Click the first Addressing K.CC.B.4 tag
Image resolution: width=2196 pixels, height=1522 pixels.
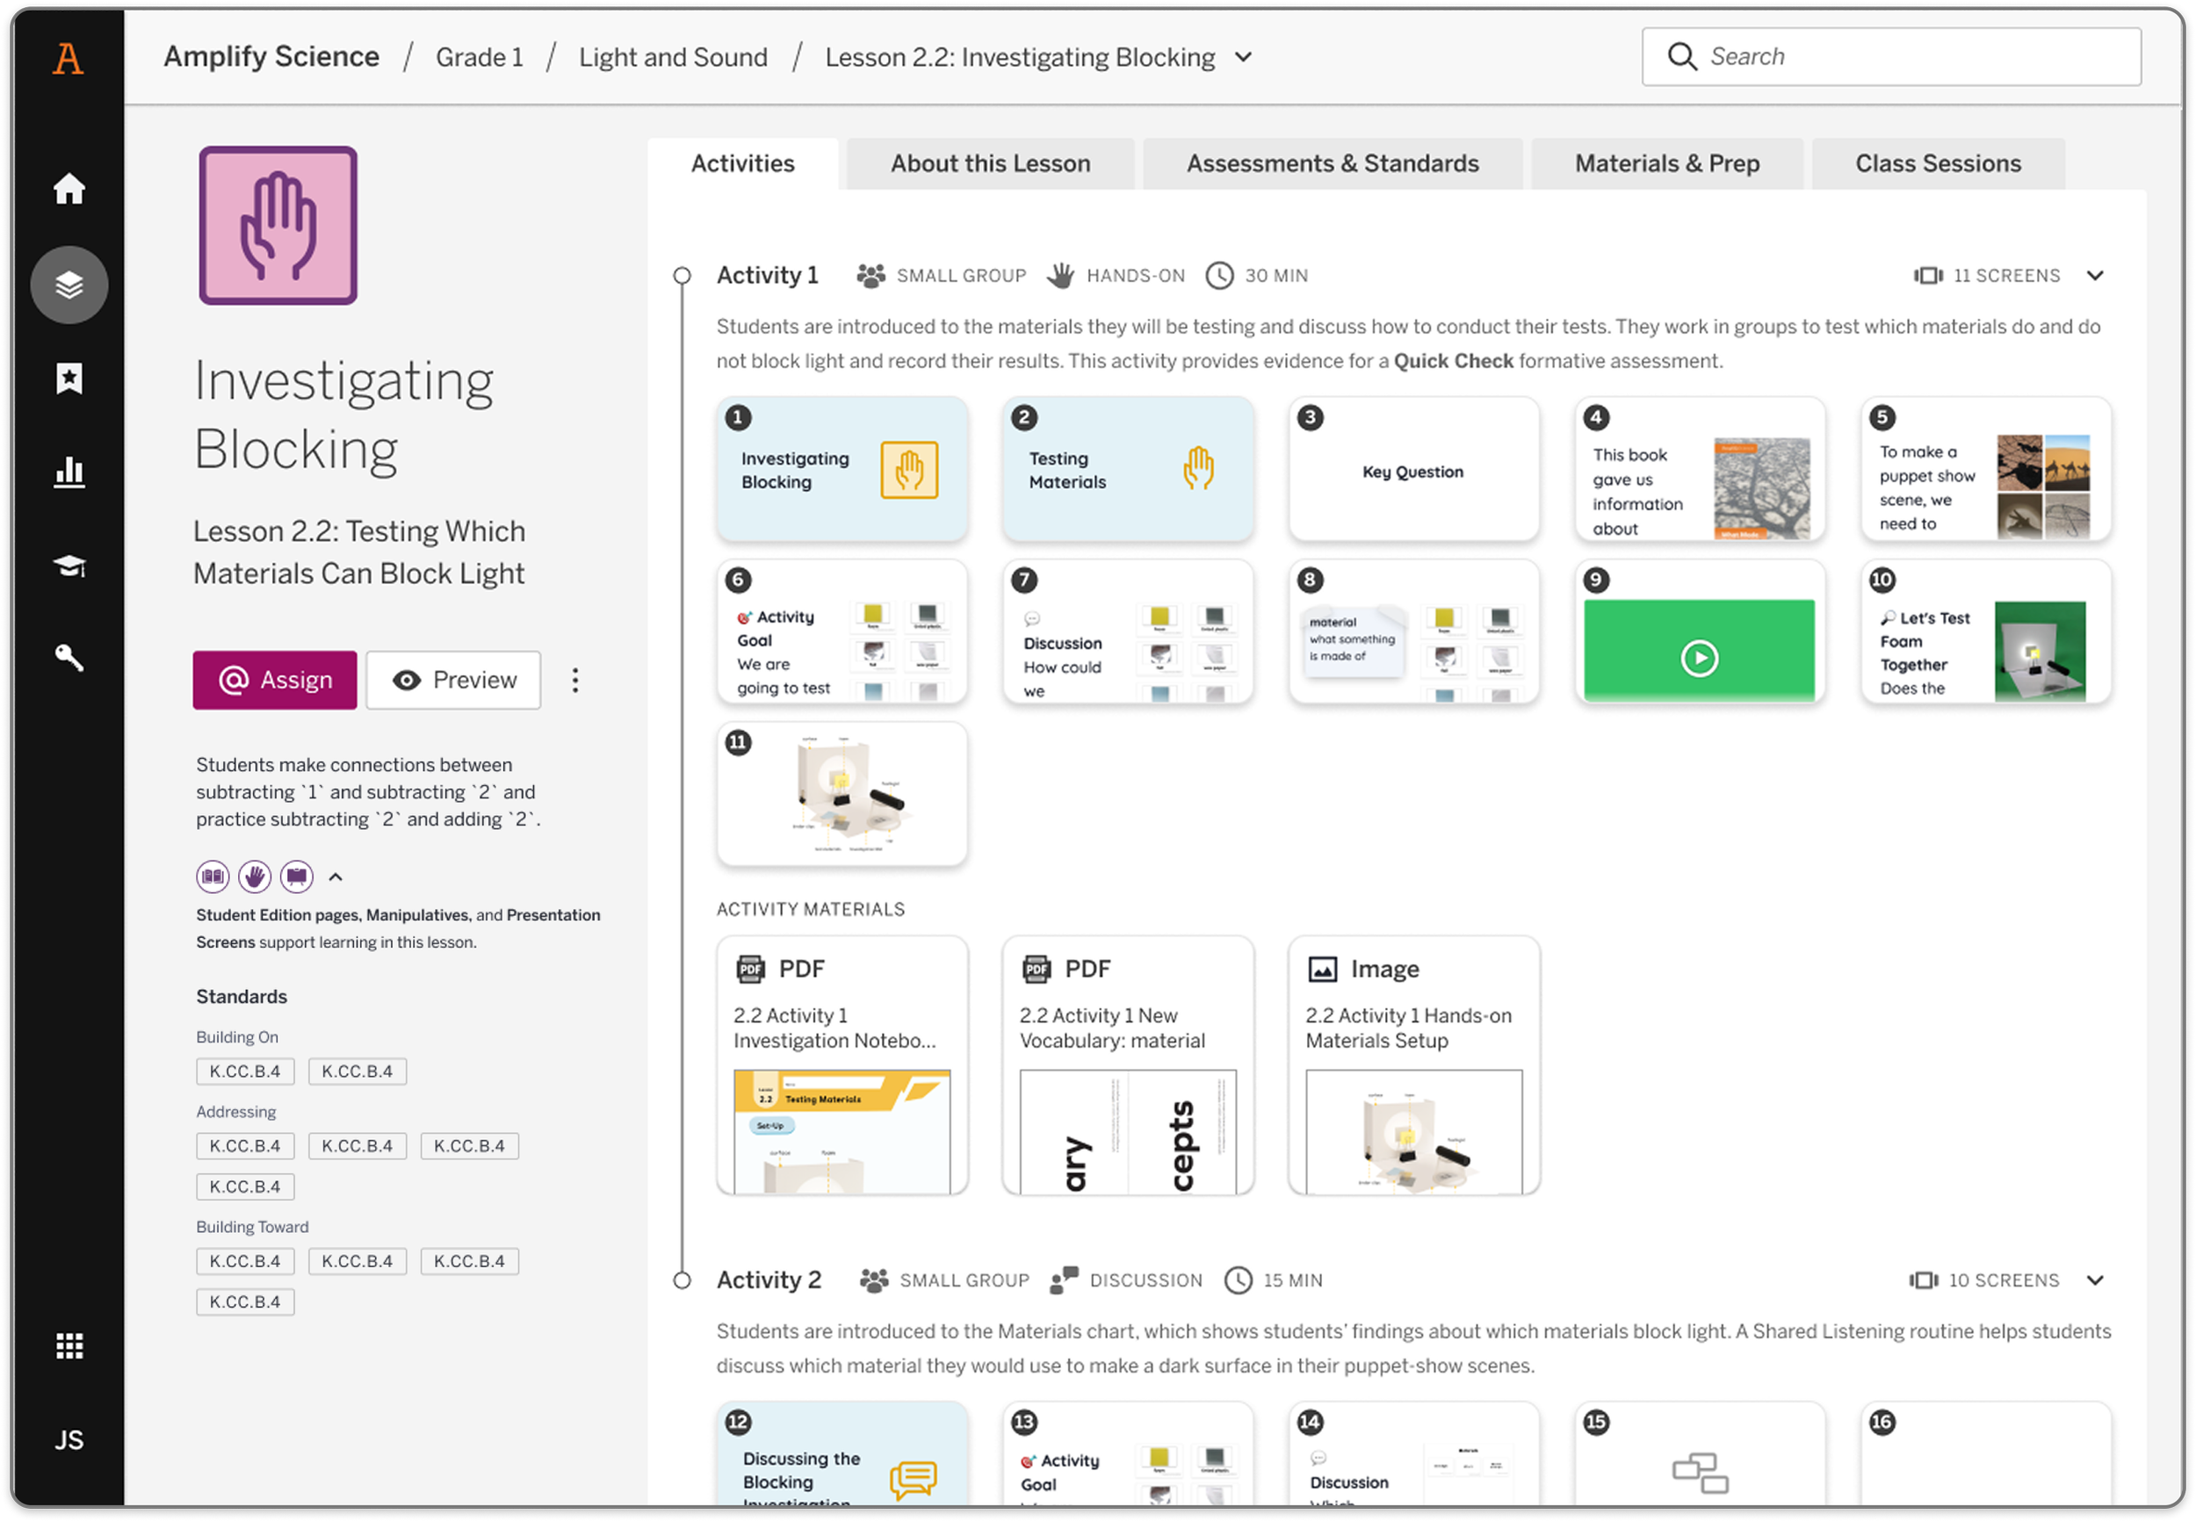tap(245, 1145)
